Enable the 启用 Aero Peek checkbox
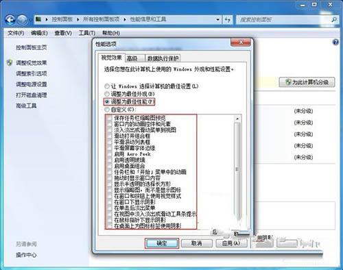343x270 pixels. (x=110, y=154)
